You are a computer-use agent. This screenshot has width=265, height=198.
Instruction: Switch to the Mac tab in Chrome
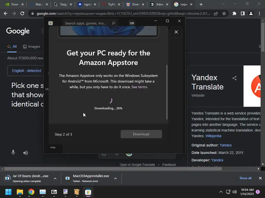tap(39, 4)
